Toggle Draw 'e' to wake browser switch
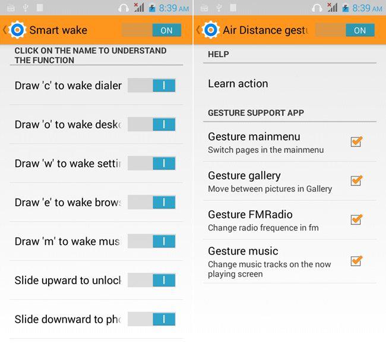Screen dimensions: 386x343 click(x=151, y=202)
